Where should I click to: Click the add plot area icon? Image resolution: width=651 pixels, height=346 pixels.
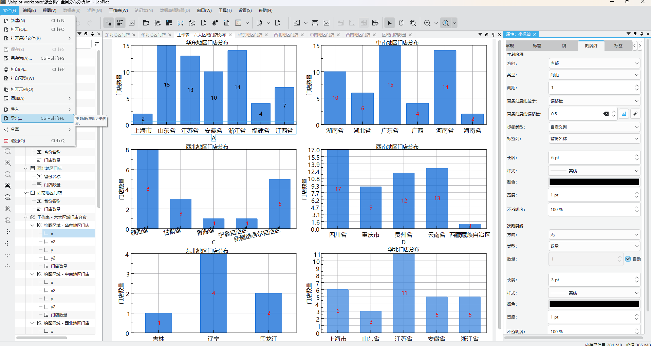297,23
